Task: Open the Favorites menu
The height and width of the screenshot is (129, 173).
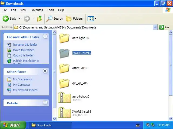Action: tap(37, 10)
